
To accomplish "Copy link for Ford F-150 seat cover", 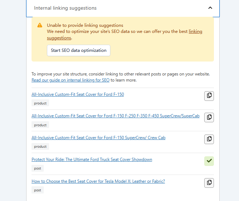I will (209, 95).
